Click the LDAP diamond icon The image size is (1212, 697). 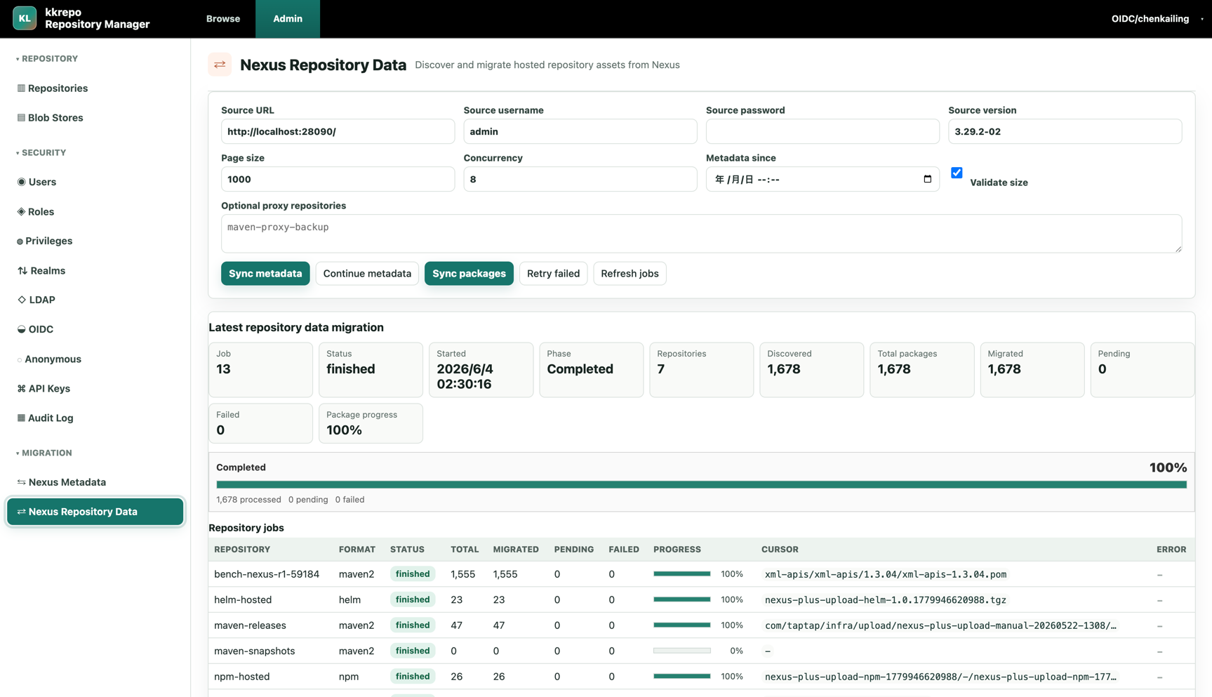22,300
